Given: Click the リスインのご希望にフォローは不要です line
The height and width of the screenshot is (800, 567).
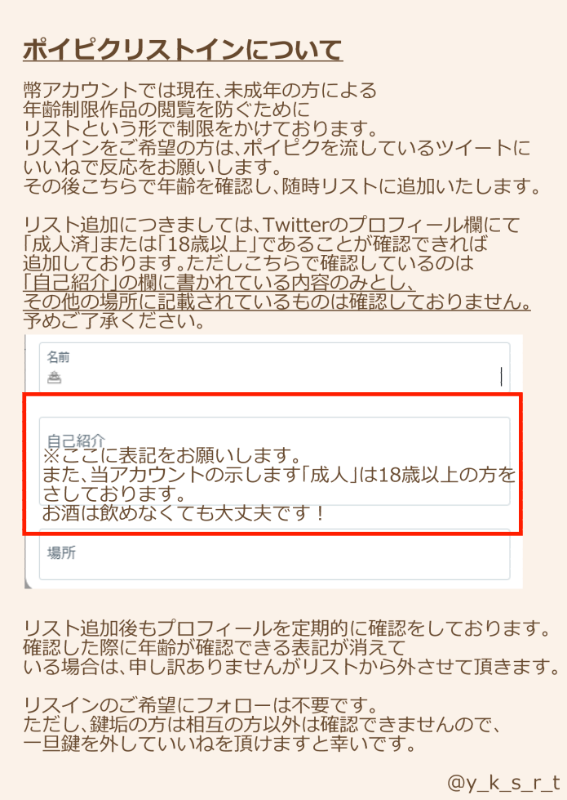Looking at the screenshot, I should 201,705.
